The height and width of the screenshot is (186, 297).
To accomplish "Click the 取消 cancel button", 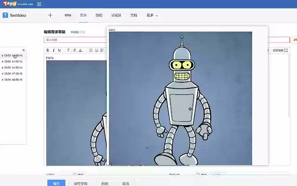I will click(126, 183).
